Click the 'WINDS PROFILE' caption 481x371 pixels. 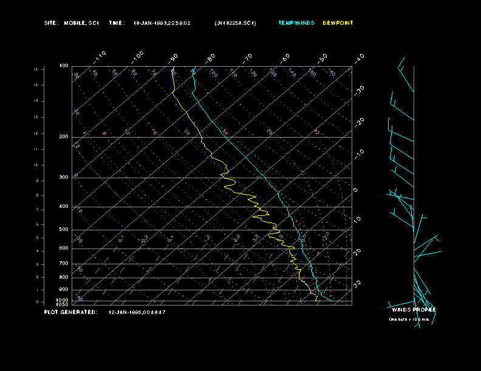coord(414,310)
